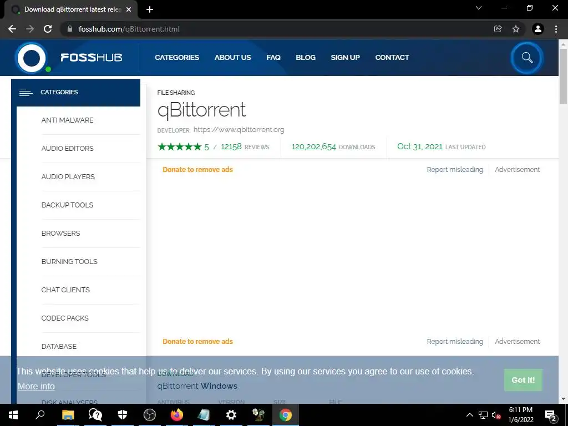Click upper Report misleading link
The image size is (568, 426).
pos(455,170)
